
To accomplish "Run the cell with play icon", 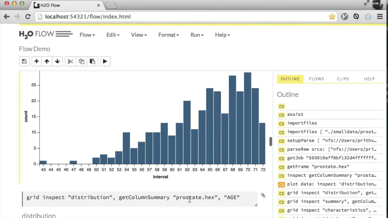I will [x=105, y=61].
